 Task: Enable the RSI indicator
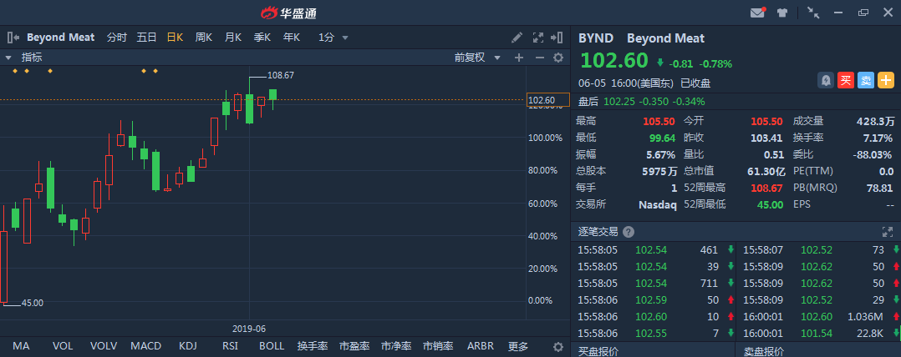click(230, 346)
